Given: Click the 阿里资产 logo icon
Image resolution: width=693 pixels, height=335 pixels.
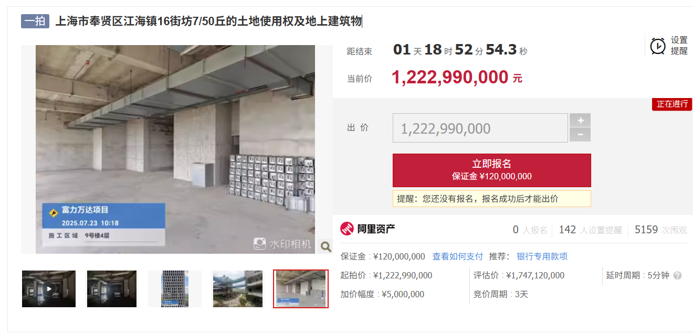Looking at the screenshot, I should [347, 229].
